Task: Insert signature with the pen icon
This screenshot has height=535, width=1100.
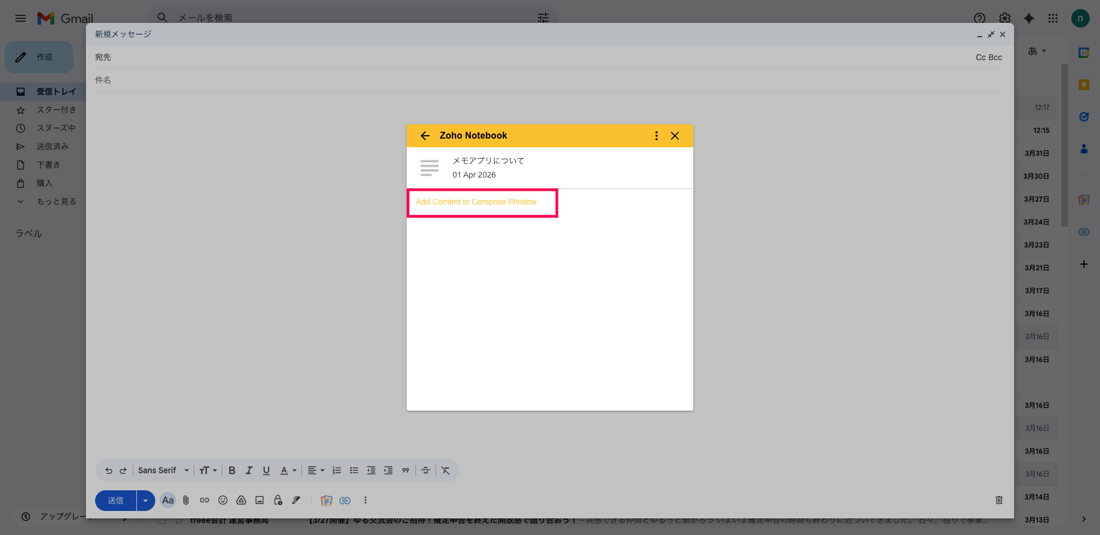Action: coord(296,500)
